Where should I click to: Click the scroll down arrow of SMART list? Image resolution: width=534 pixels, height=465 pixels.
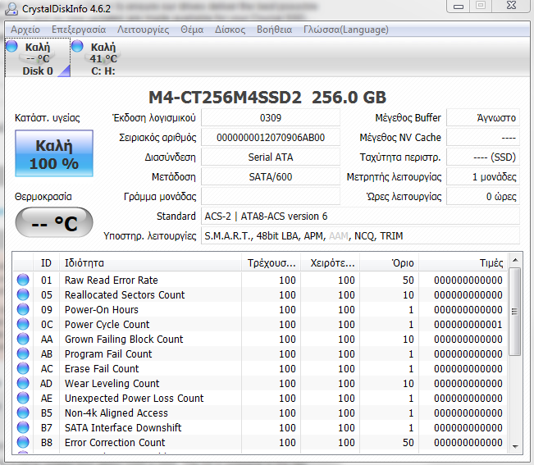coord(515,447)
